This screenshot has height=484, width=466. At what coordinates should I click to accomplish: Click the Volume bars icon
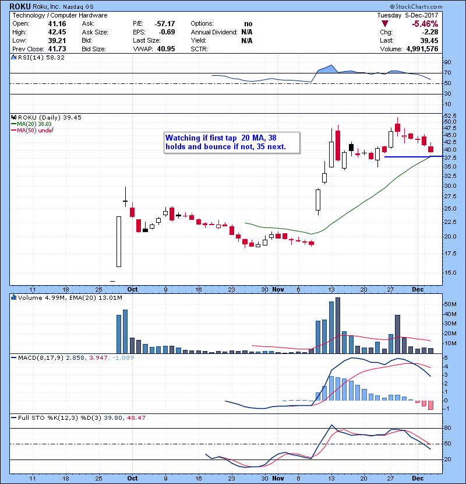click(x=13, y=297)
